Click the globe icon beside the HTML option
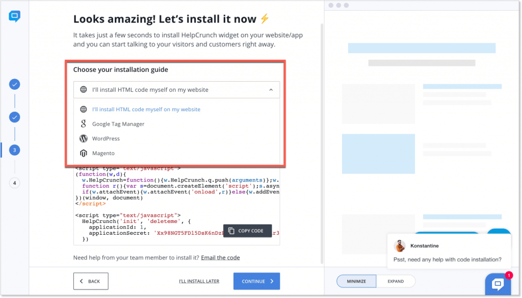This screenshot has width=522, height=298. 84,89
